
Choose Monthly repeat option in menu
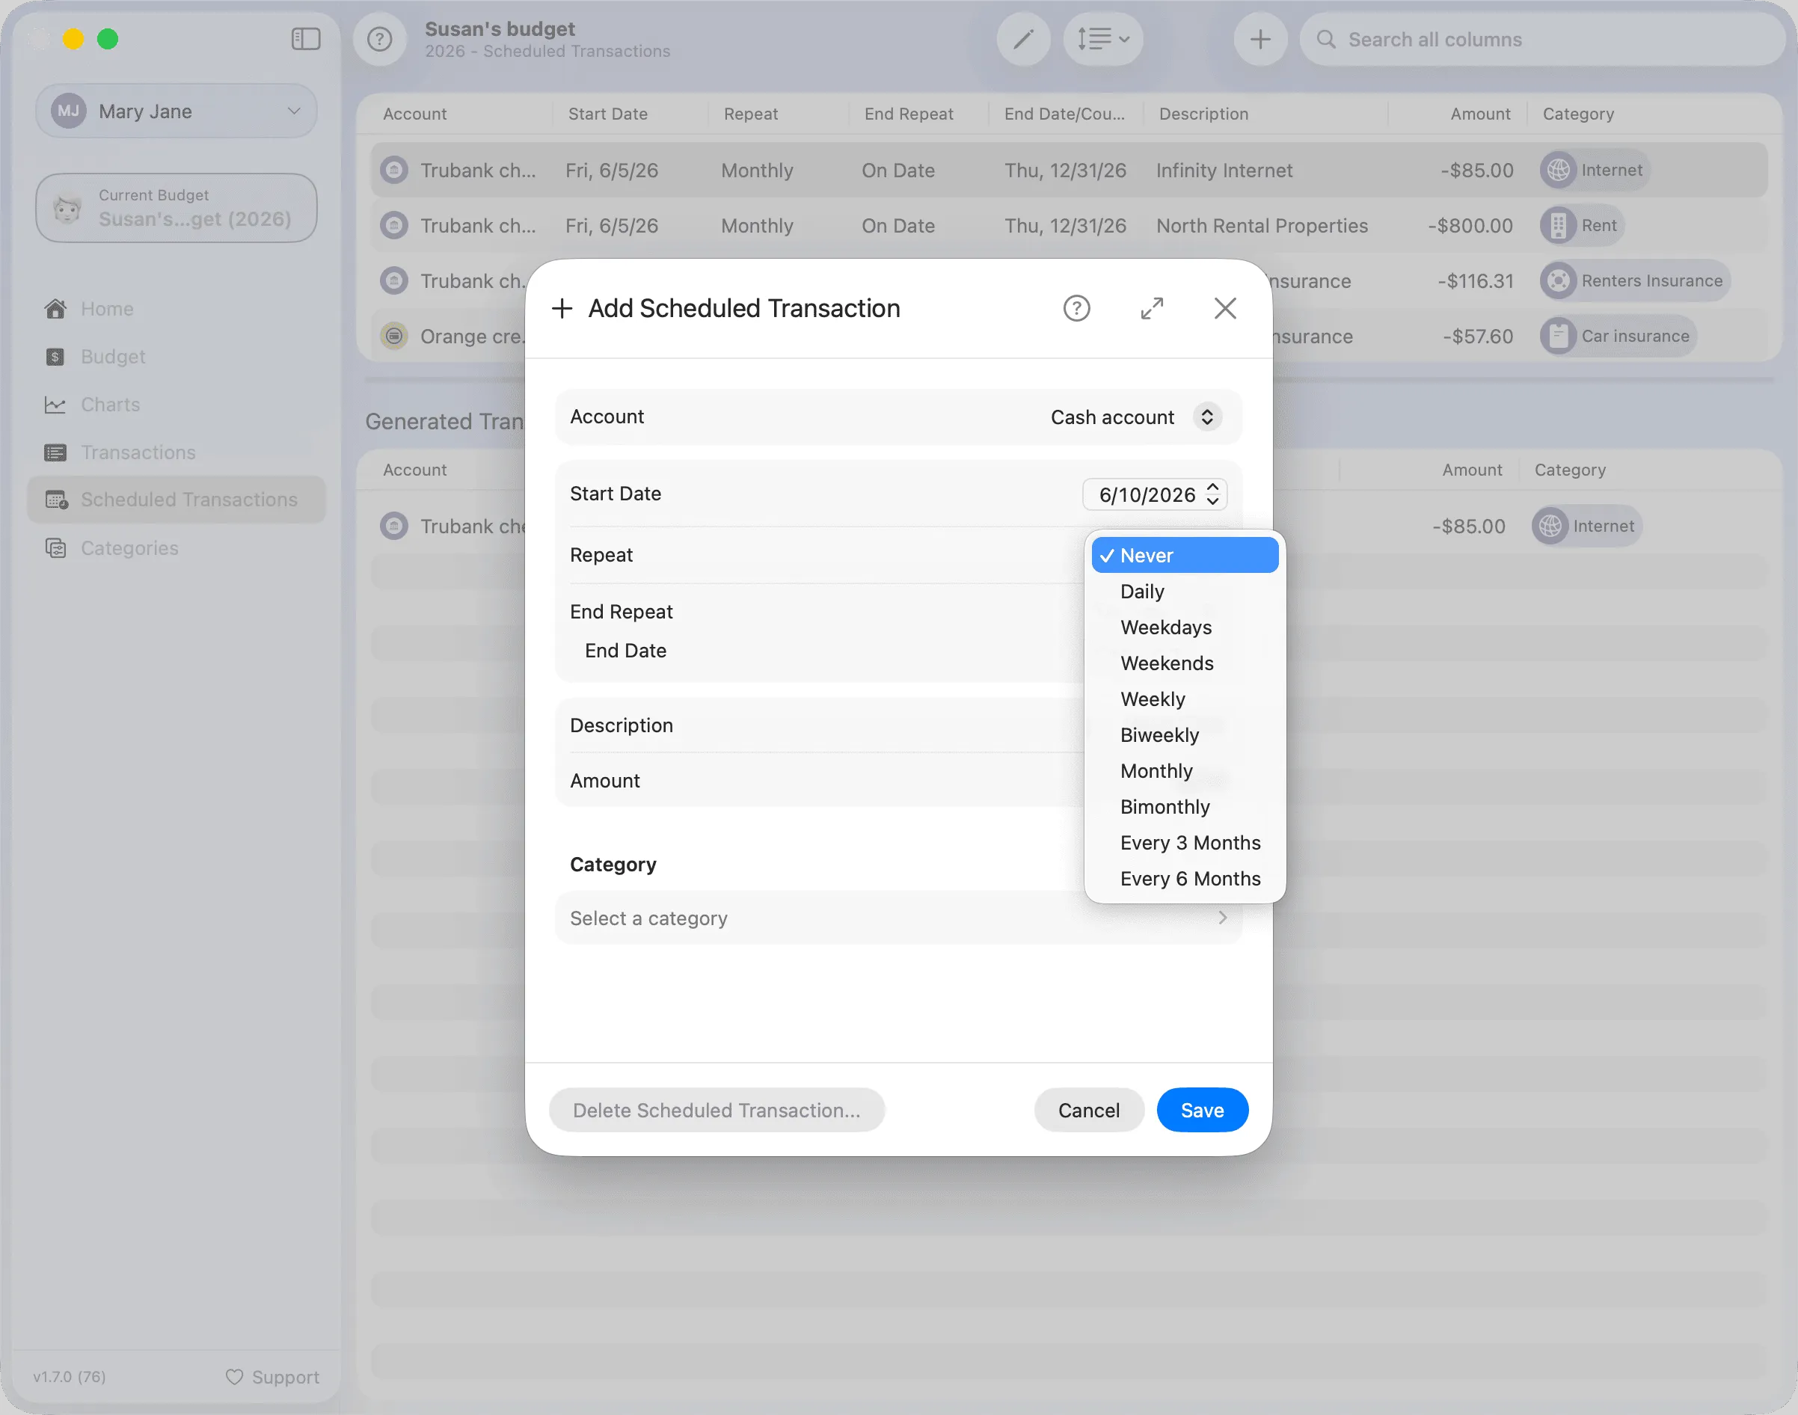click(1185, 770)
